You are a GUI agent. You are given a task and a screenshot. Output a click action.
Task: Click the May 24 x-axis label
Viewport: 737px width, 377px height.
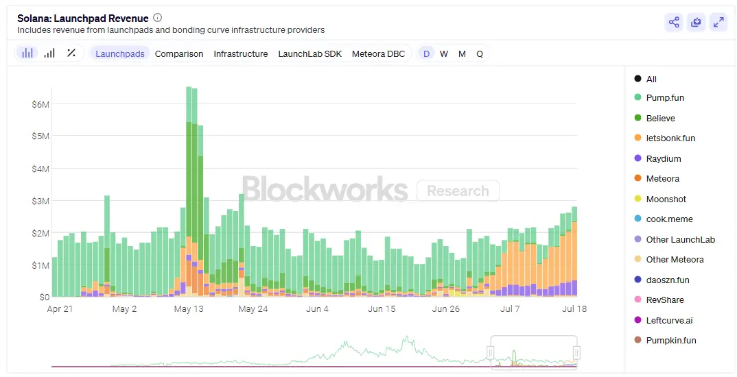pos(253,309)
